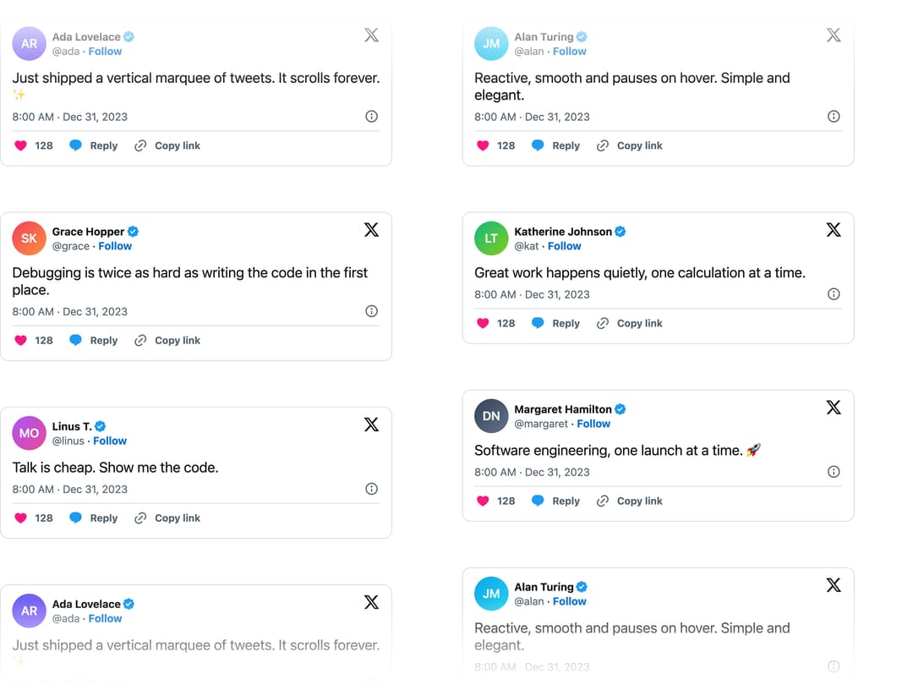Click the heart icon on Katherine Johnson's tweet
The width and height of the screenshot is (913, 685).
pyautogui.click(x=483, y=323)
